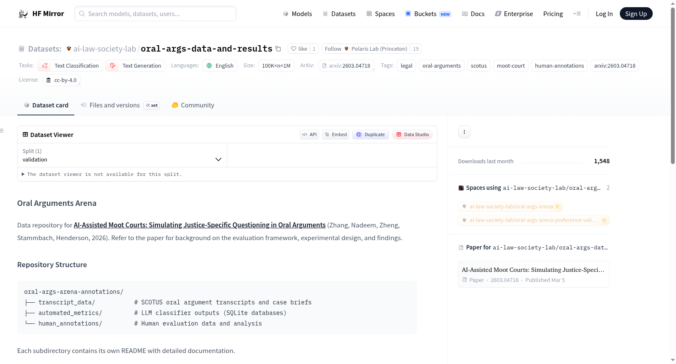
Task: Click the scotus tag
Action: 479,66
